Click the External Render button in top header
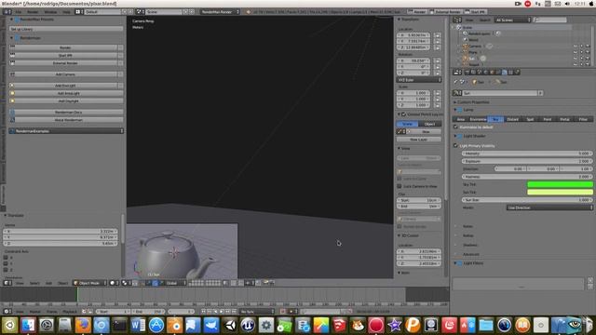The height and width of the screenshot is (335, 596). coord(445,12)
